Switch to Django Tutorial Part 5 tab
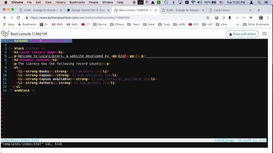 (88, 10)
